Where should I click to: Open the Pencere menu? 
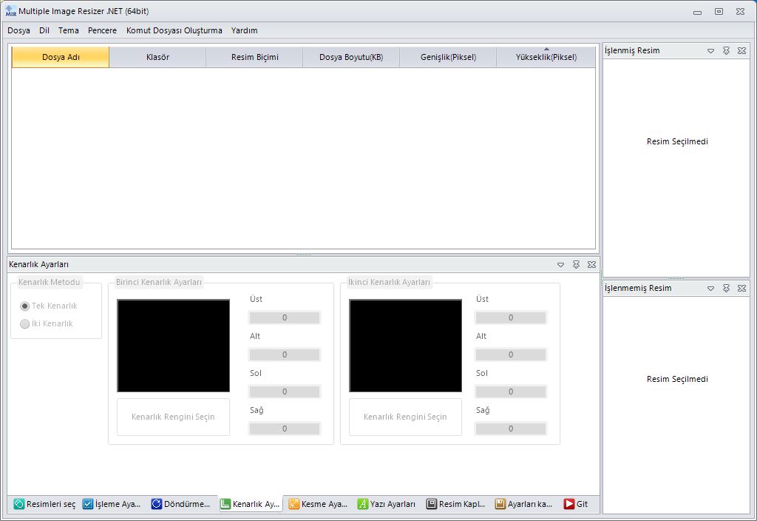[102, 30]
